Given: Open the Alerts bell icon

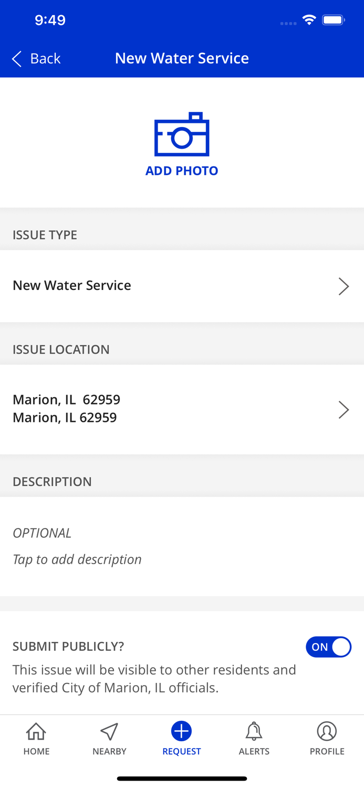Looking at the screenshot, I should click(x=254, y=731).
